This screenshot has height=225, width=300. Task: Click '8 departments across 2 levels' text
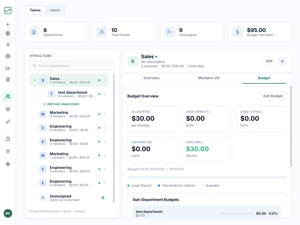point(50,211)
